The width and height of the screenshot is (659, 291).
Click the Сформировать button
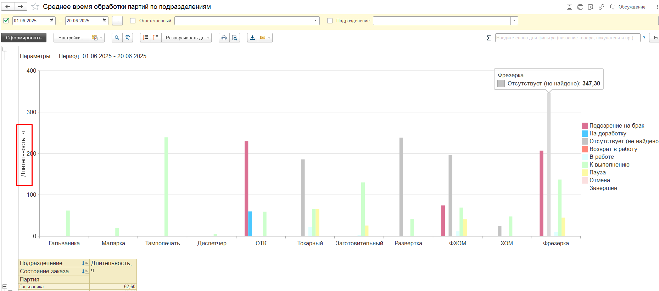tap(24, 38)
